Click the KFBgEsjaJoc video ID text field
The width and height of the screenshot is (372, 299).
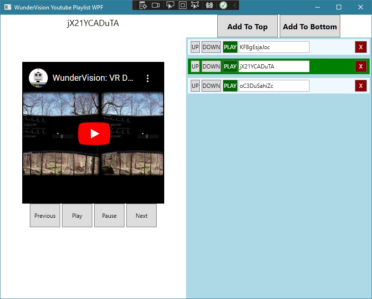pyautogui.click(x=274, y=47)
